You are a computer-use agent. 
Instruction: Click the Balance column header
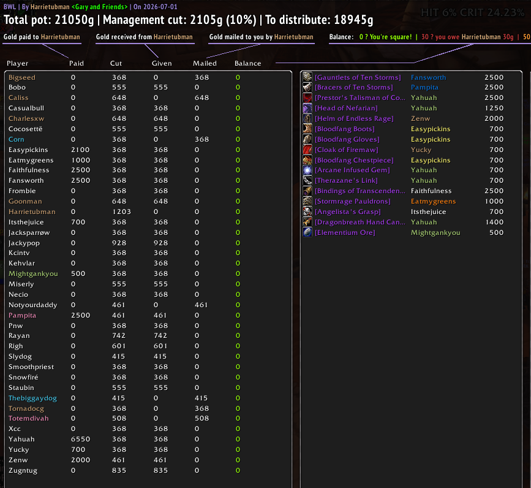coord(248,63)
